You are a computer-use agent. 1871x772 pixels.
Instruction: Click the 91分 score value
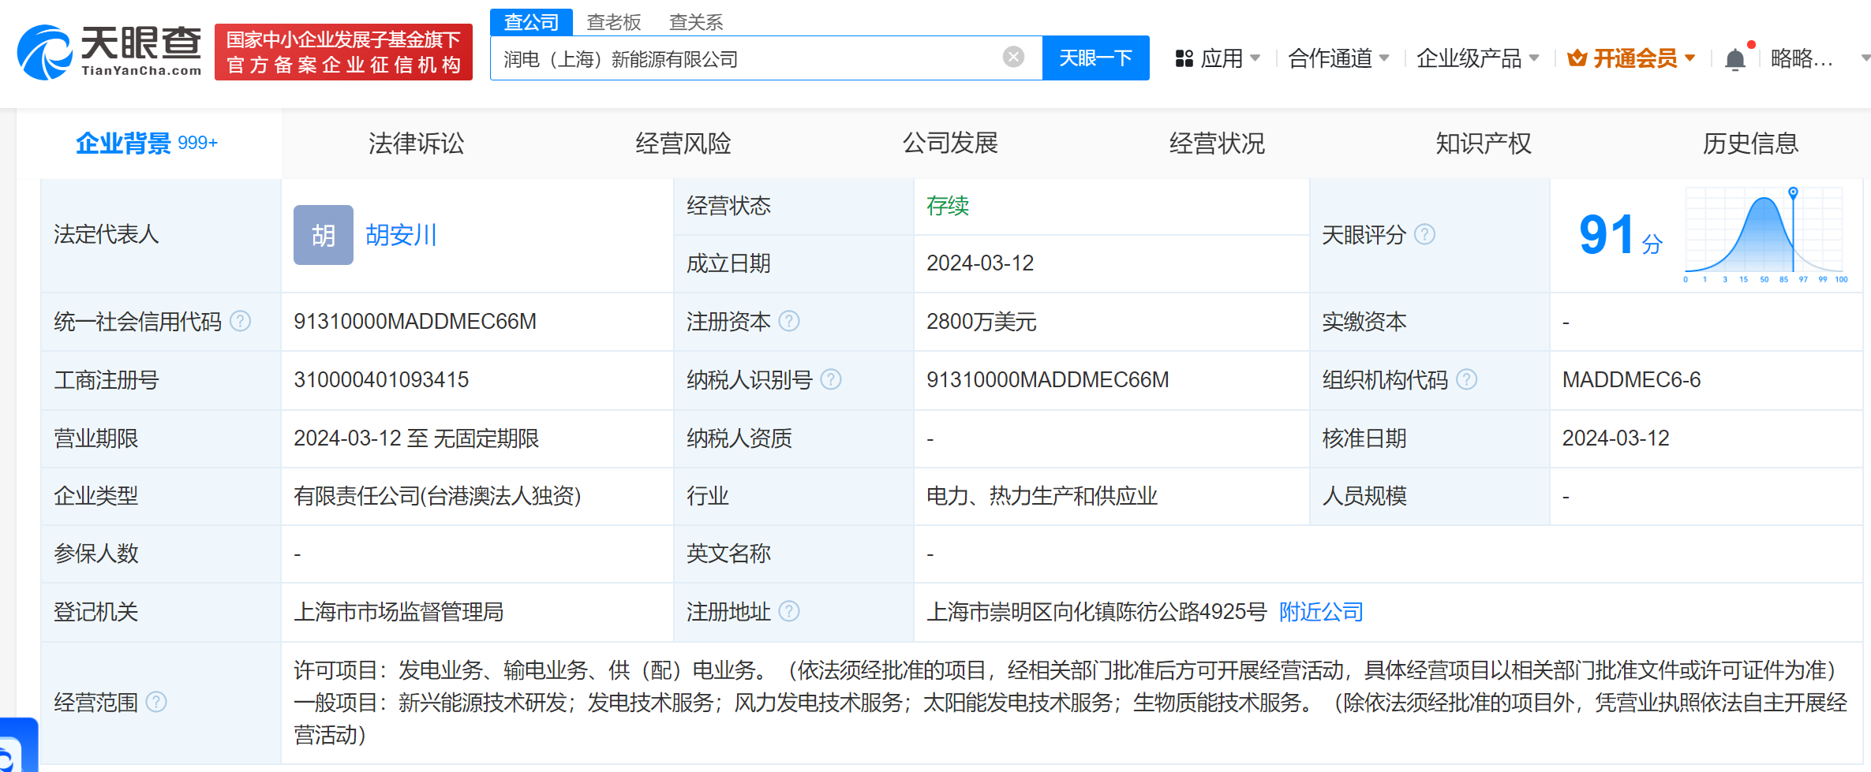1620,235
